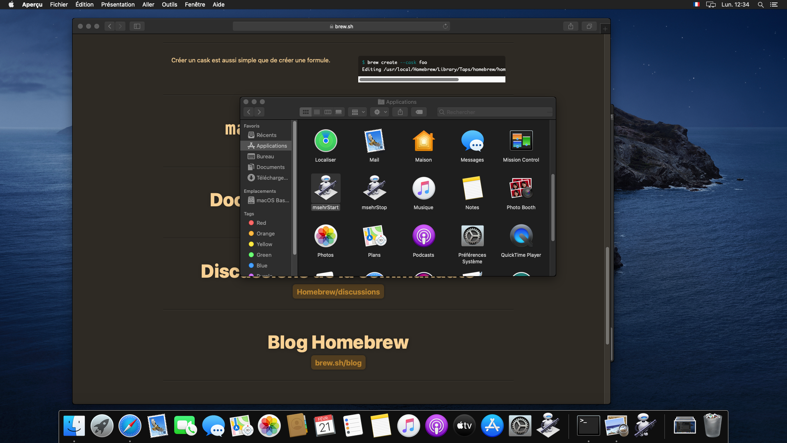Select the Red tag
Image resolution: width=787 pixels, height=443 pixels.
(266, 223)
